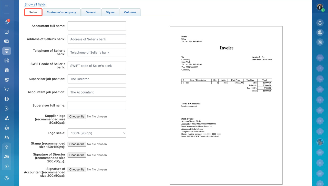The height and width of the screenshot is (186, 328).
Task: Open the settings gear in left sidebar
Action: (7, 178)
